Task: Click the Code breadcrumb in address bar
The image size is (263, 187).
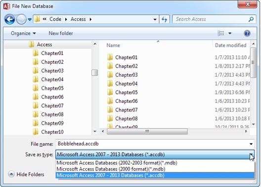Action: click(x=55, y=19)
